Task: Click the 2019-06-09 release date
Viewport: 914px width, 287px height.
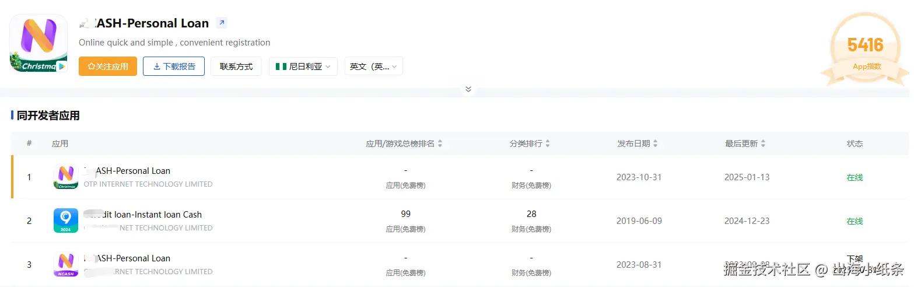Action: 639,221
